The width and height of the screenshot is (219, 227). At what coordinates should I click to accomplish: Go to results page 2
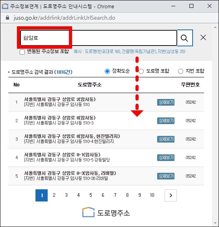pos(54,195)
